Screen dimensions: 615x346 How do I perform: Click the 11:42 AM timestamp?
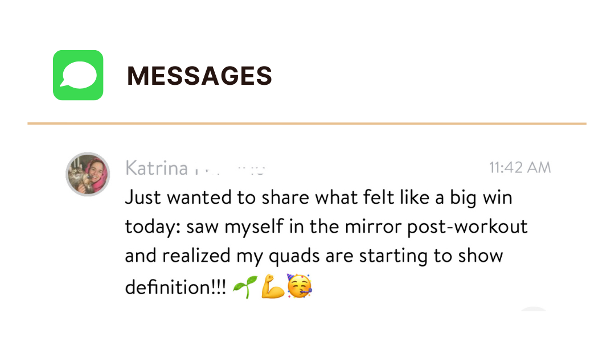[519, 168]
